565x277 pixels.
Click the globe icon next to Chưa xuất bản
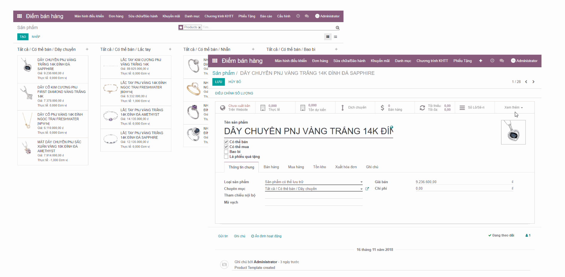pos(222,107)
